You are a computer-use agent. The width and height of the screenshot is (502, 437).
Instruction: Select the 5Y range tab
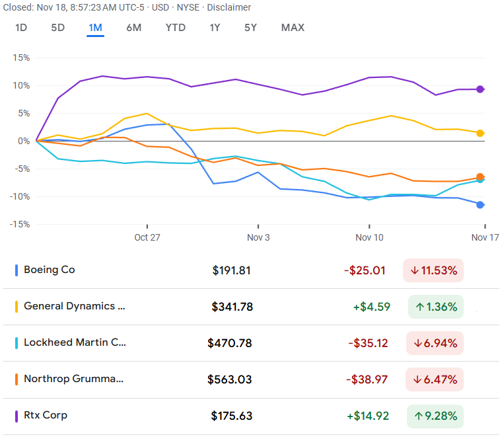(251, 28)
